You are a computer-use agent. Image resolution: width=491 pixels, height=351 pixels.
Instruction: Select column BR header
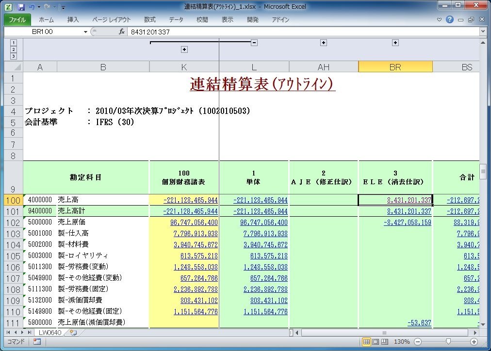coord(395,67)
